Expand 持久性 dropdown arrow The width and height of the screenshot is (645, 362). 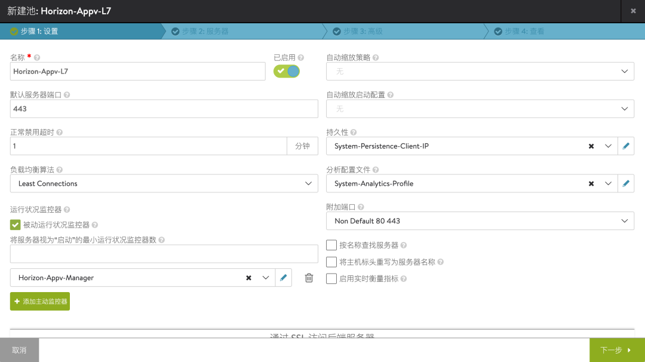click(x=608, y=146)
